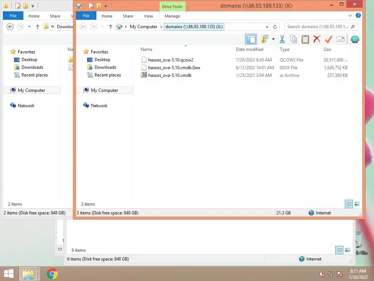
Task: Open recent locations dropdown in domains window
Action: pos(102,27)
